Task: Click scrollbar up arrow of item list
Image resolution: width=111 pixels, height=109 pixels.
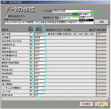Action: [108, 27]
